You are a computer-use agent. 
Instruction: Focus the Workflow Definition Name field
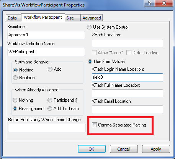46,52
